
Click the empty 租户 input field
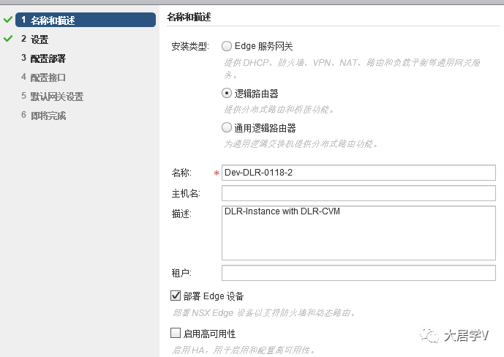pos(358,273)
